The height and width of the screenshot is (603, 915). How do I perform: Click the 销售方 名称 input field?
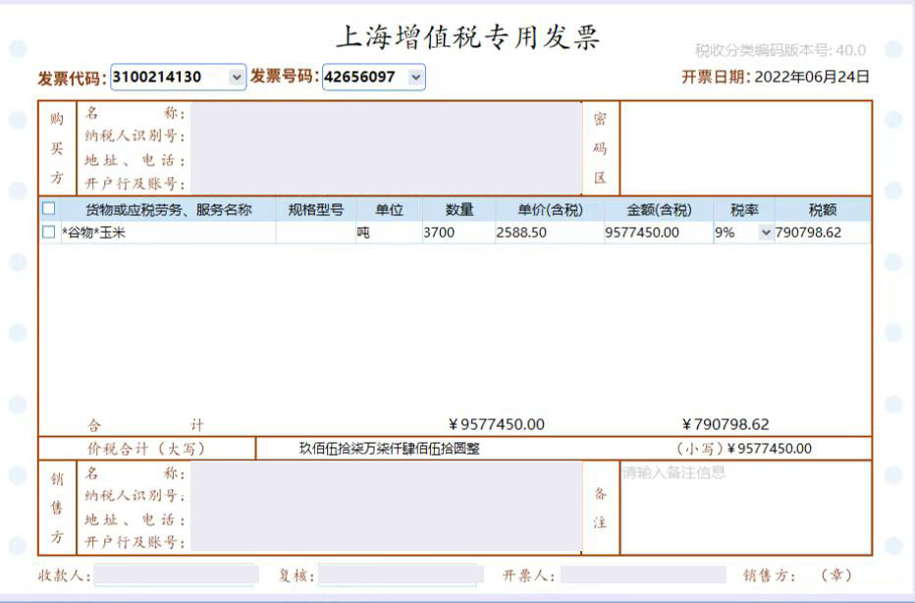coord(385,473)
